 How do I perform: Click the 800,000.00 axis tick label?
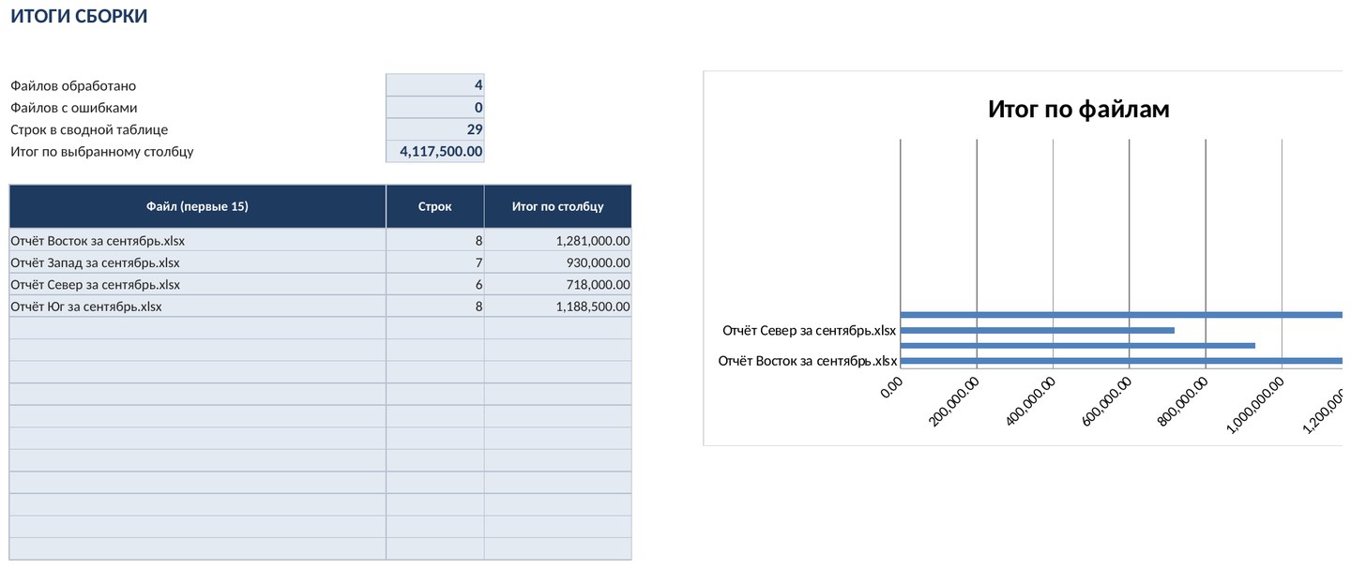click(1184, 401)
